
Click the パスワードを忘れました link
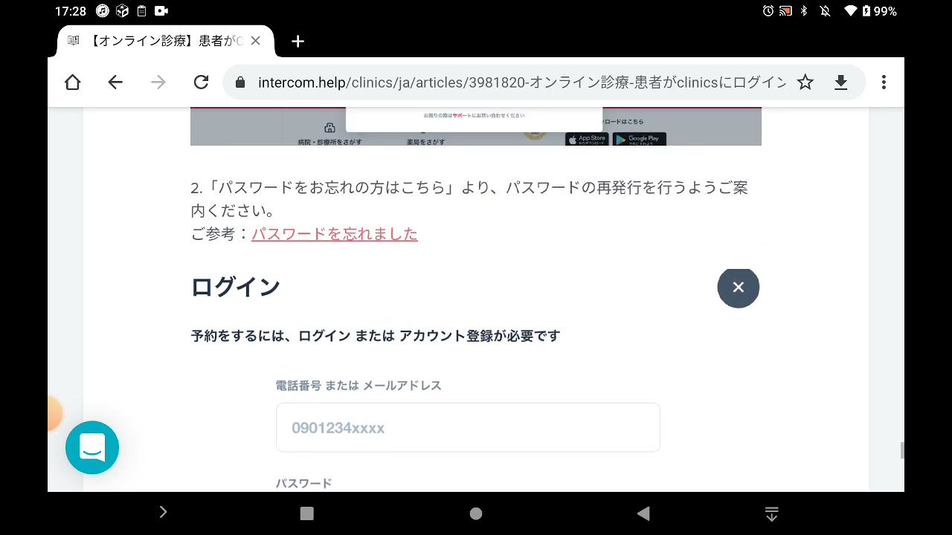(x=334, y=234)
